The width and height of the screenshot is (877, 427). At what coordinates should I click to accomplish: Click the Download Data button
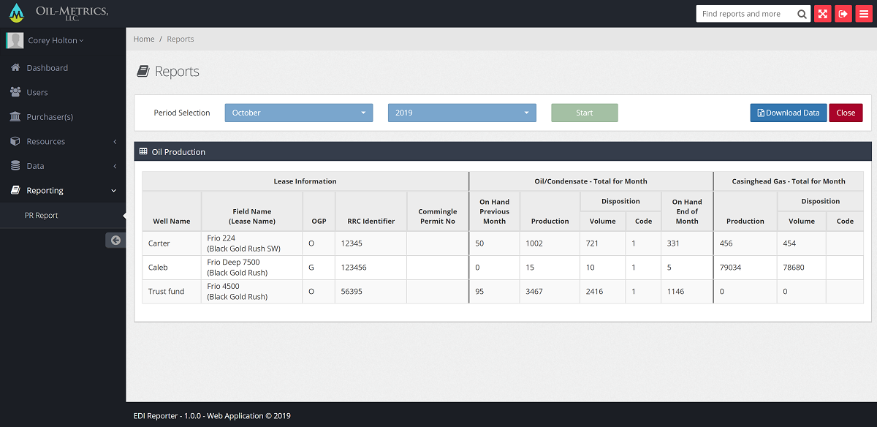pos(788,113)
